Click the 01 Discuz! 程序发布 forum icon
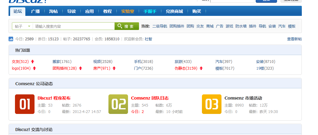Image resolution: width=318 pixels, height=135 pixels. [25, 104]
